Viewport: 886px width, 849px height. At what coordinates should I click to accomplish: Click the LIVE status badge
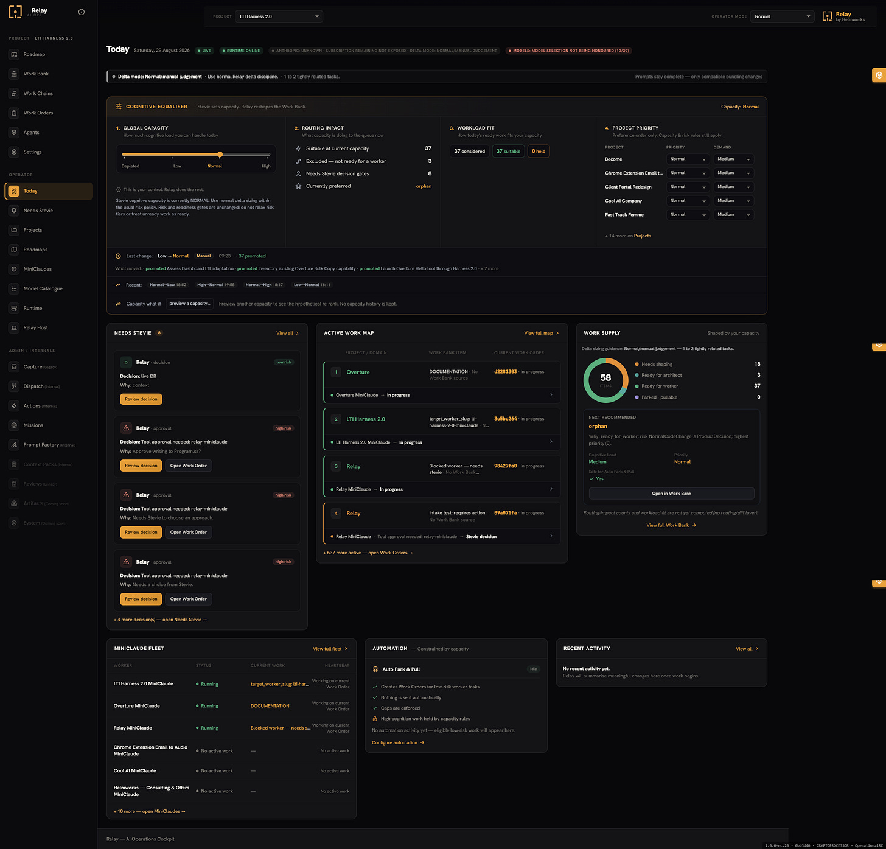coord(204,51)
